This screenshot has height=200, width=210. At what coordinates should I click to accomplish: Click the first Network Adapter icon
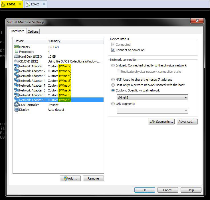tap(17, 66)
